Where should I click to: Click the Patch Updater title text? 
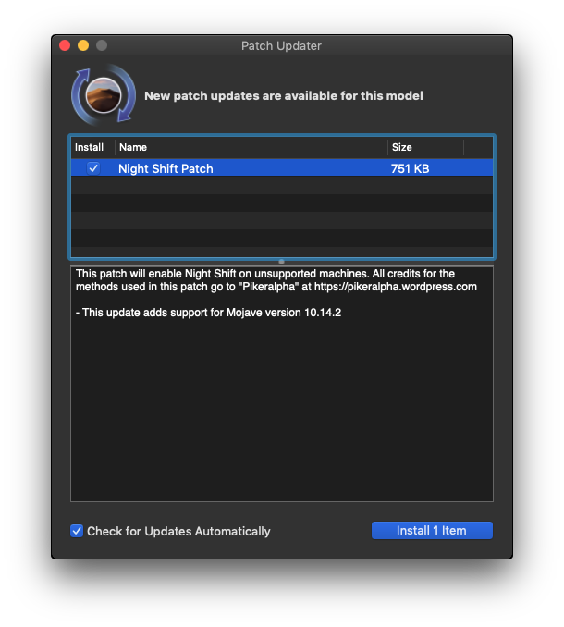pos(281,46)
